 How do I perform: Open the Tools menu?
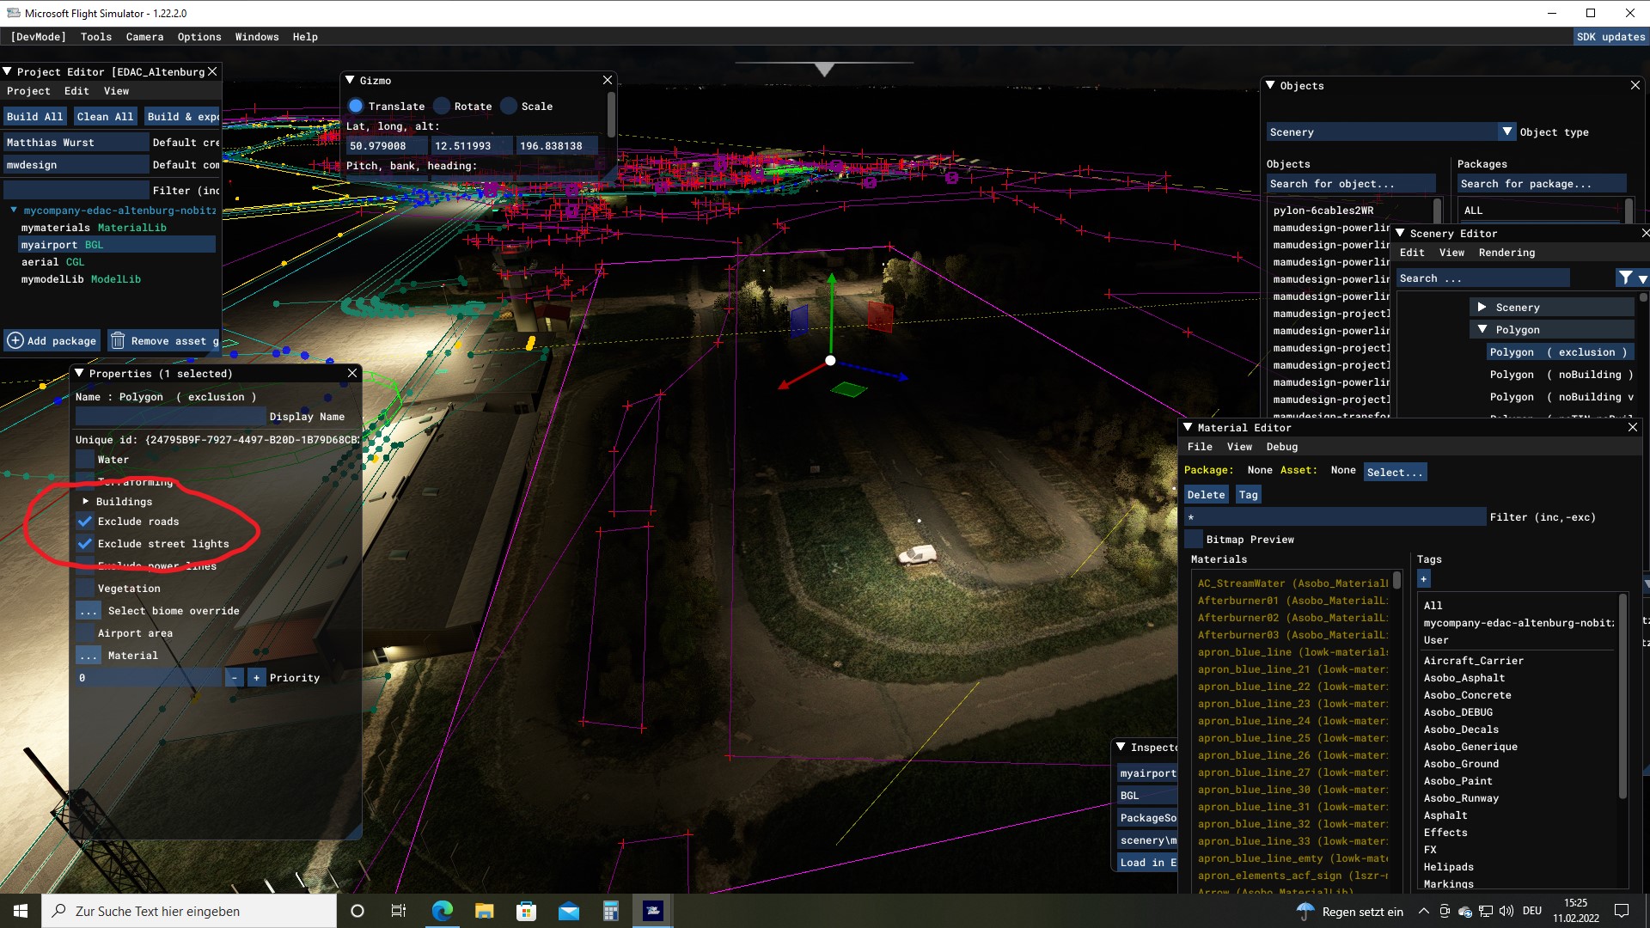(x=96, y=37)
